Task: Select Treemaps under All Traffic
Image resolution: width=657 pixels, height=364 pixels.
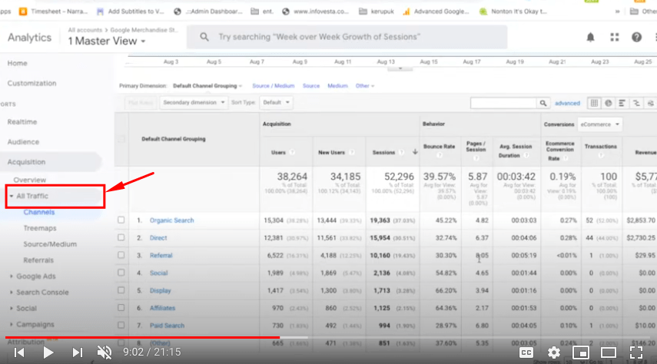Action: coord(39,228)
